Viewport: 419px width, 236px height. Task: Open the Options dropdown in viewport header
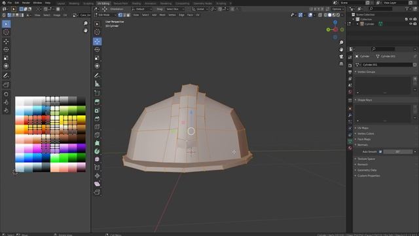[x=338, y=9]
